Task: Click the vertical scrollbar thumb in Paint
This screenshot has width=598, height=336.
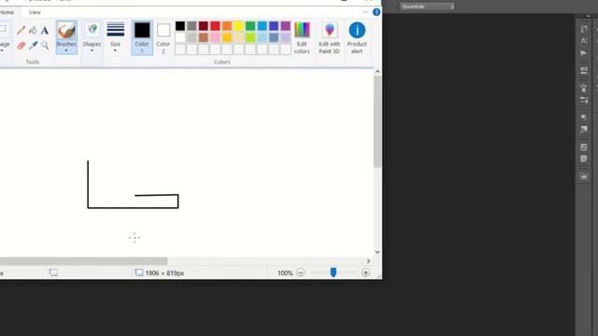Action: (377, 122)
